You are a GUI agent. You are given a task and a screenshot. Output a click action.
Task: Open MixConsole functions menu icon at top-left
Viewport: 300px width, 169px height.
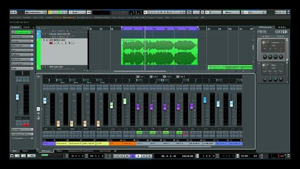tap(38, 77)
